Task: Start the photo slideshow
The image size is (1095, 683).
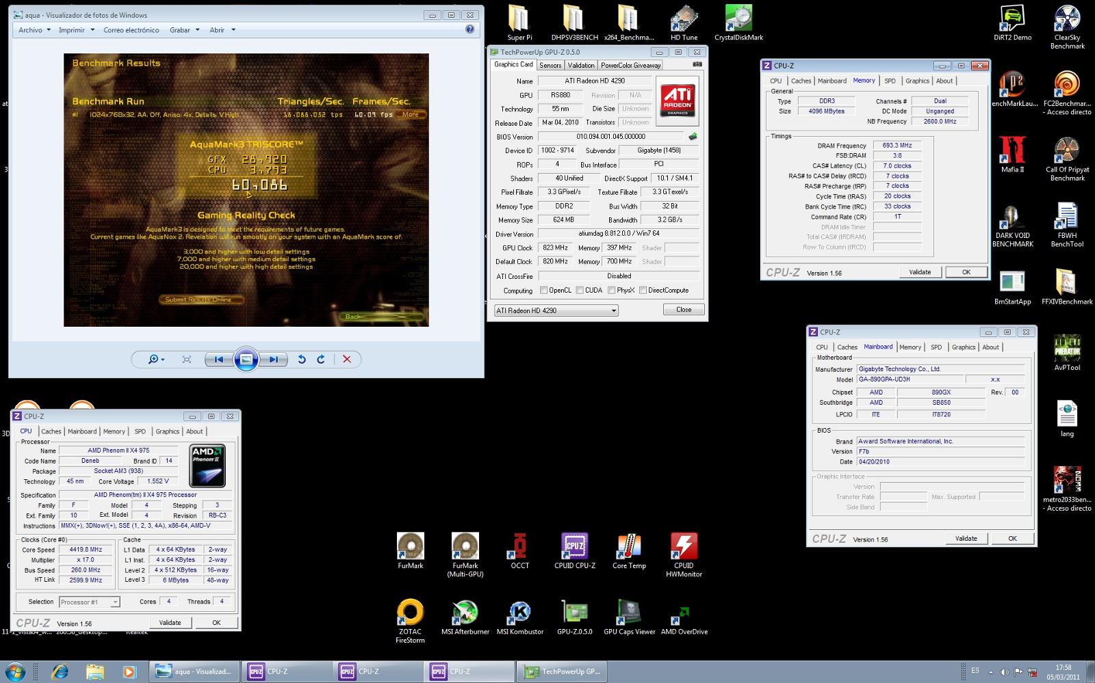Action: point(246,360)
